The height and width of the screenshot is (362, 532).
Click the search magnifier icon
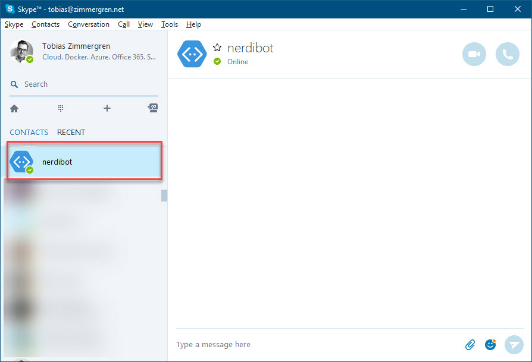pyautogui.click(x=14, y=84)
